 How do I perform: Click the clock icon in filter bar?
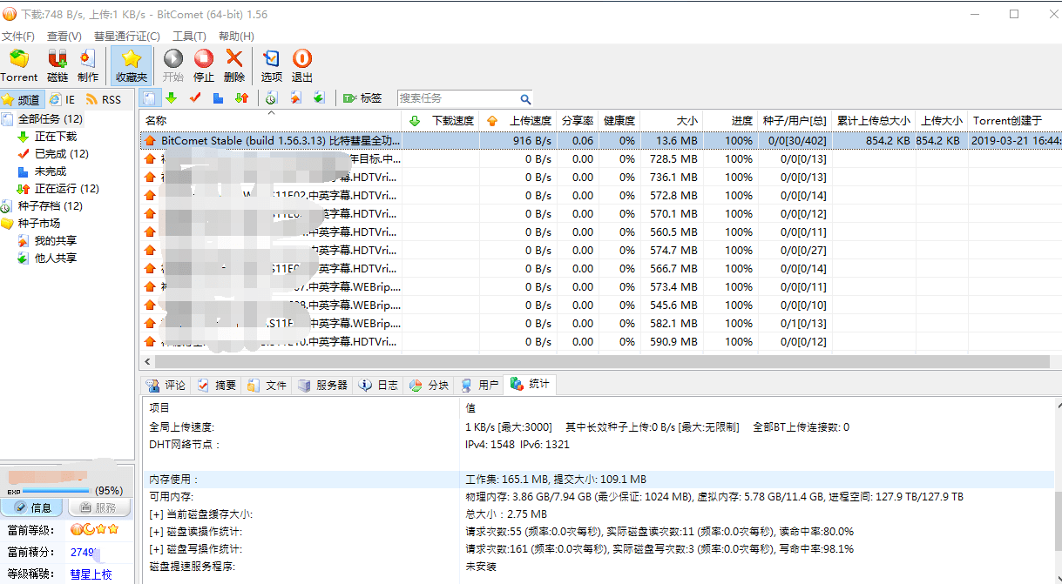[x=272, y=98]
